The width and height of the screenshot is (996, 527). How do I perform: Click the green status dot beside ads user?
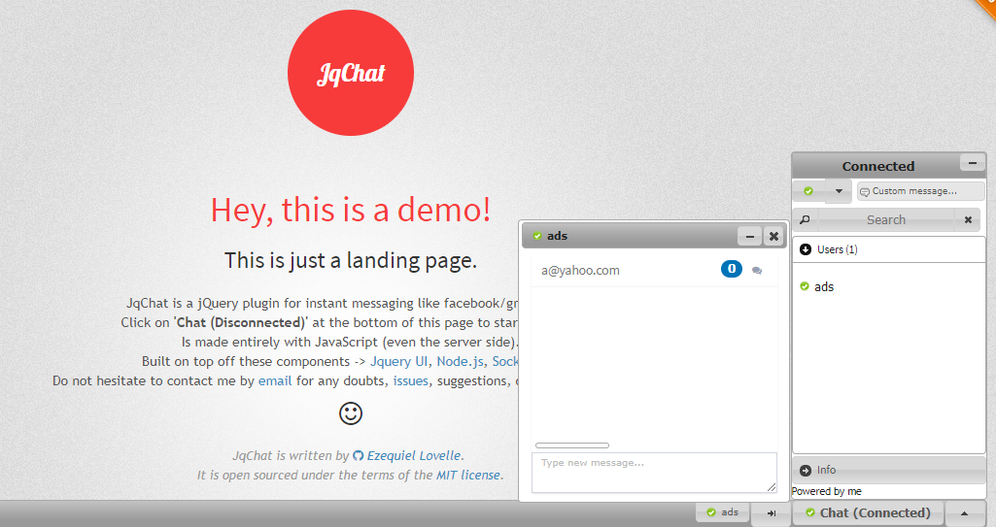coord(805,286)
